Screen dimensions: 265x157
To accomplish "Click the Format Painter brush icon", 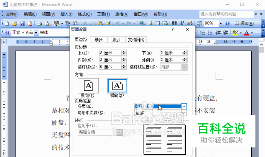I will click(x=108, y=23).
